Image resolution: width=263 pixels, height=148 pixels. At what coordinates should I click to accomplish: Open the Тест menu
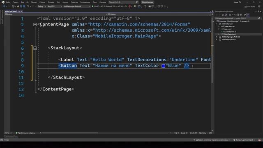(58, 2)
